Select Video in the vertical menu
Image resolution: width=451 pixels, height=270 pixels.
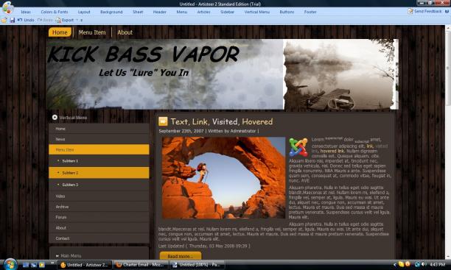(99, 196)
